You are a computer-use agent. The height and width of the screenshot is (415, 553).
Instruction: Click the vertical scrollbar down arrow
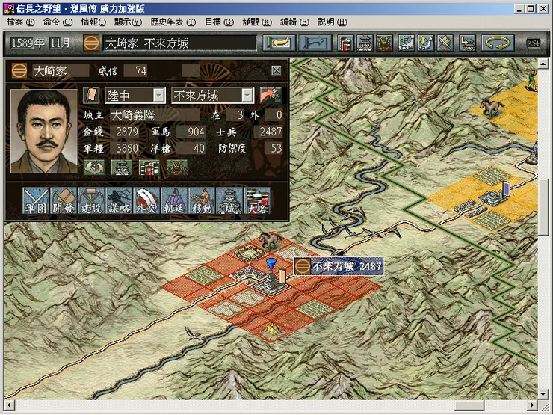[543, 393]
